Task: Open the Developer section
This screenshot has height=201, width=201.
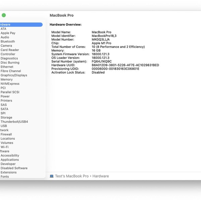Action: 8,164
